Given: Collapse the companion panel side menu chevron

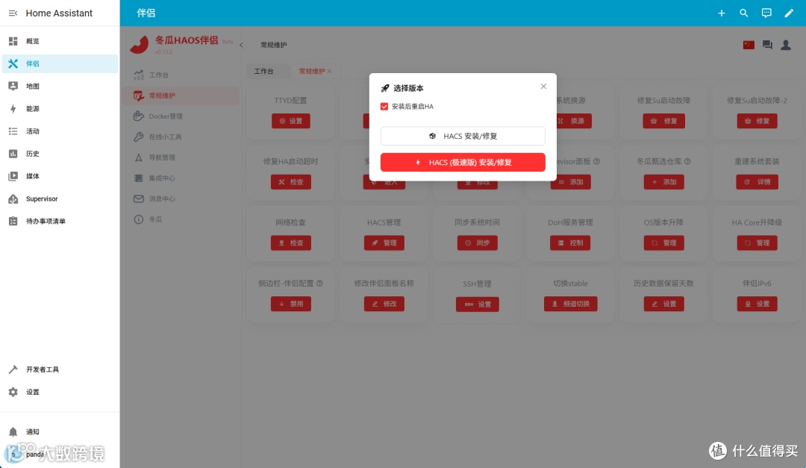Looking at the screenshot, I should [x=241, y=45].
